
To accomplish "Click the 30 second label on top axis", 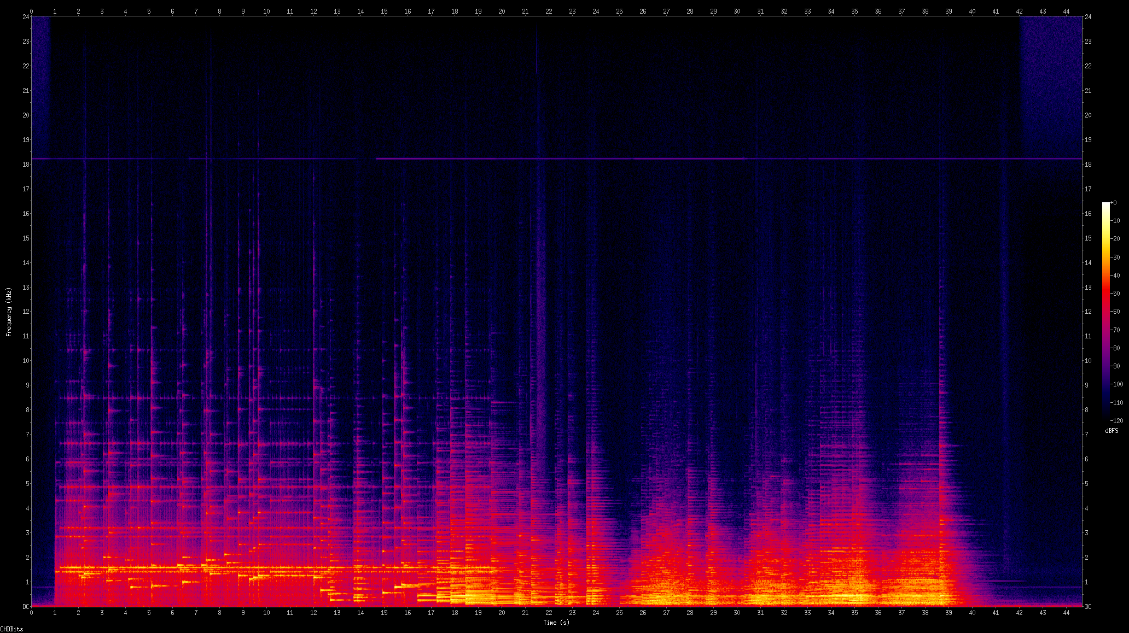I will tap(737, 11).
